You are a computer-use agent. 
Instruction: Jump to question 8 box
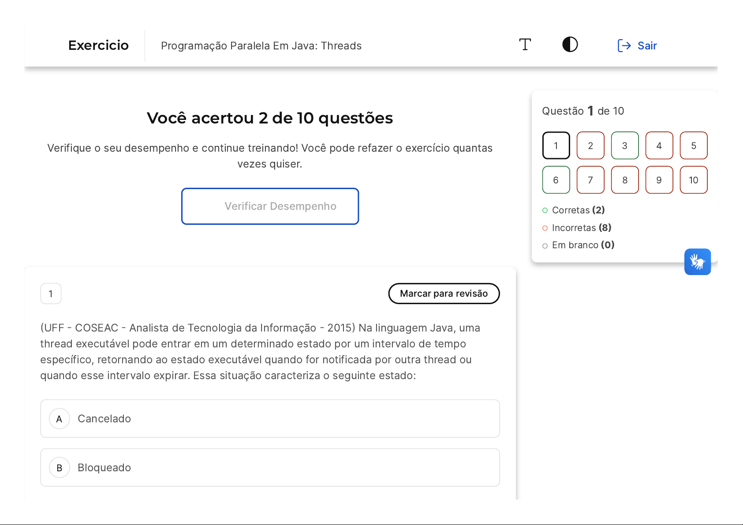point(625,180)
